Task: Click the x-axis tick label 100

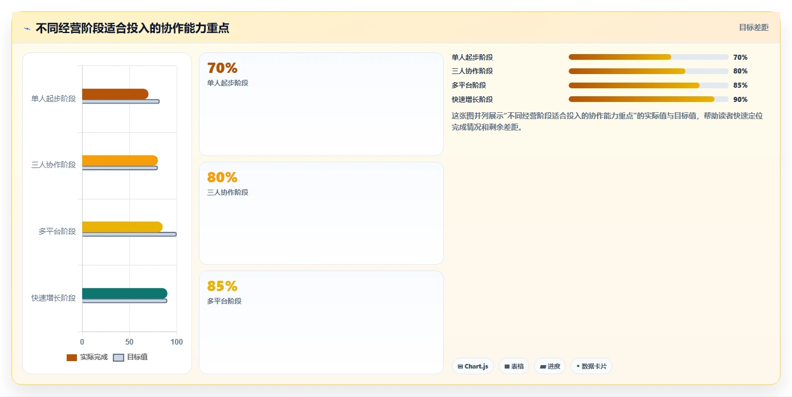Action: [177, 342]
